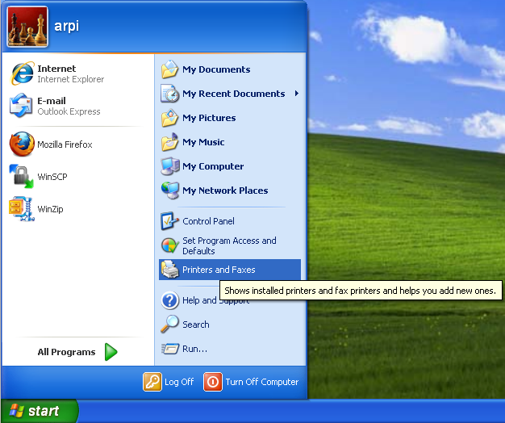Viewport: 505px width, 423px height.
Task: Open the Internet menu entry
Action: 77,73
